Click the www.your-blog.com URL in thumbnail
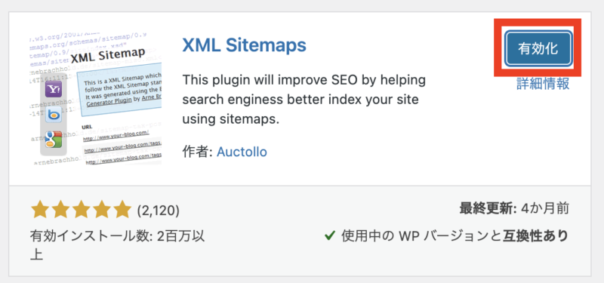This screenshot has height=283, width=604. pyautogui.click(x=116, y=134)
